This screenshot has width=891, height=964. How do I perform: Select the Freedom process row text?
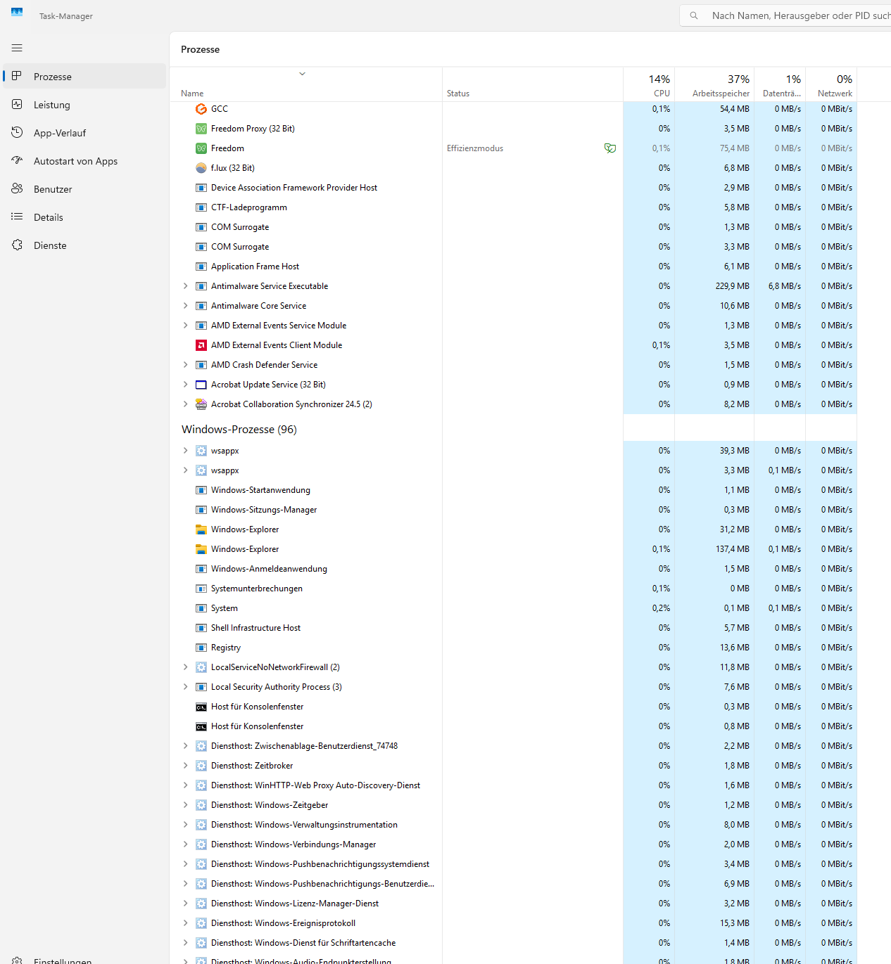tap(227, 148)
